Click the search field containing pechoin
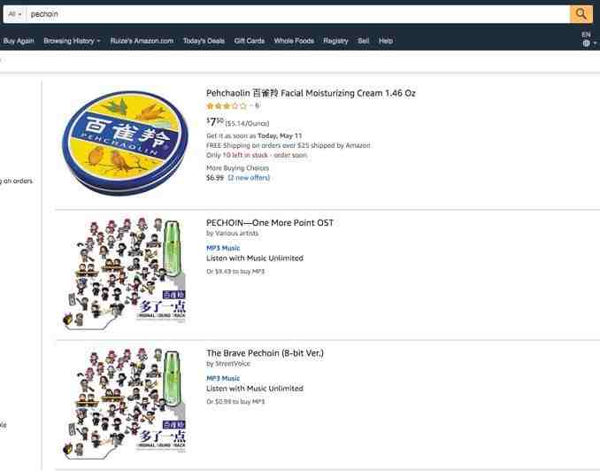The image size is (600, 471). point(297,14)
